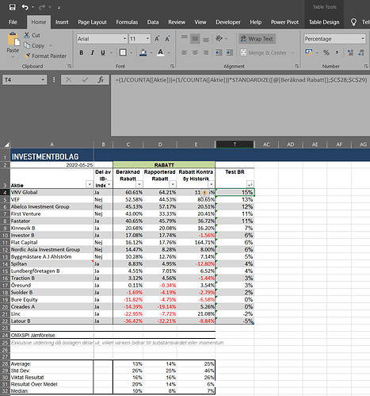This screenshot has height=396, width=370.
Task: Click the Increase Font Size icon
Action: (157, 39)
